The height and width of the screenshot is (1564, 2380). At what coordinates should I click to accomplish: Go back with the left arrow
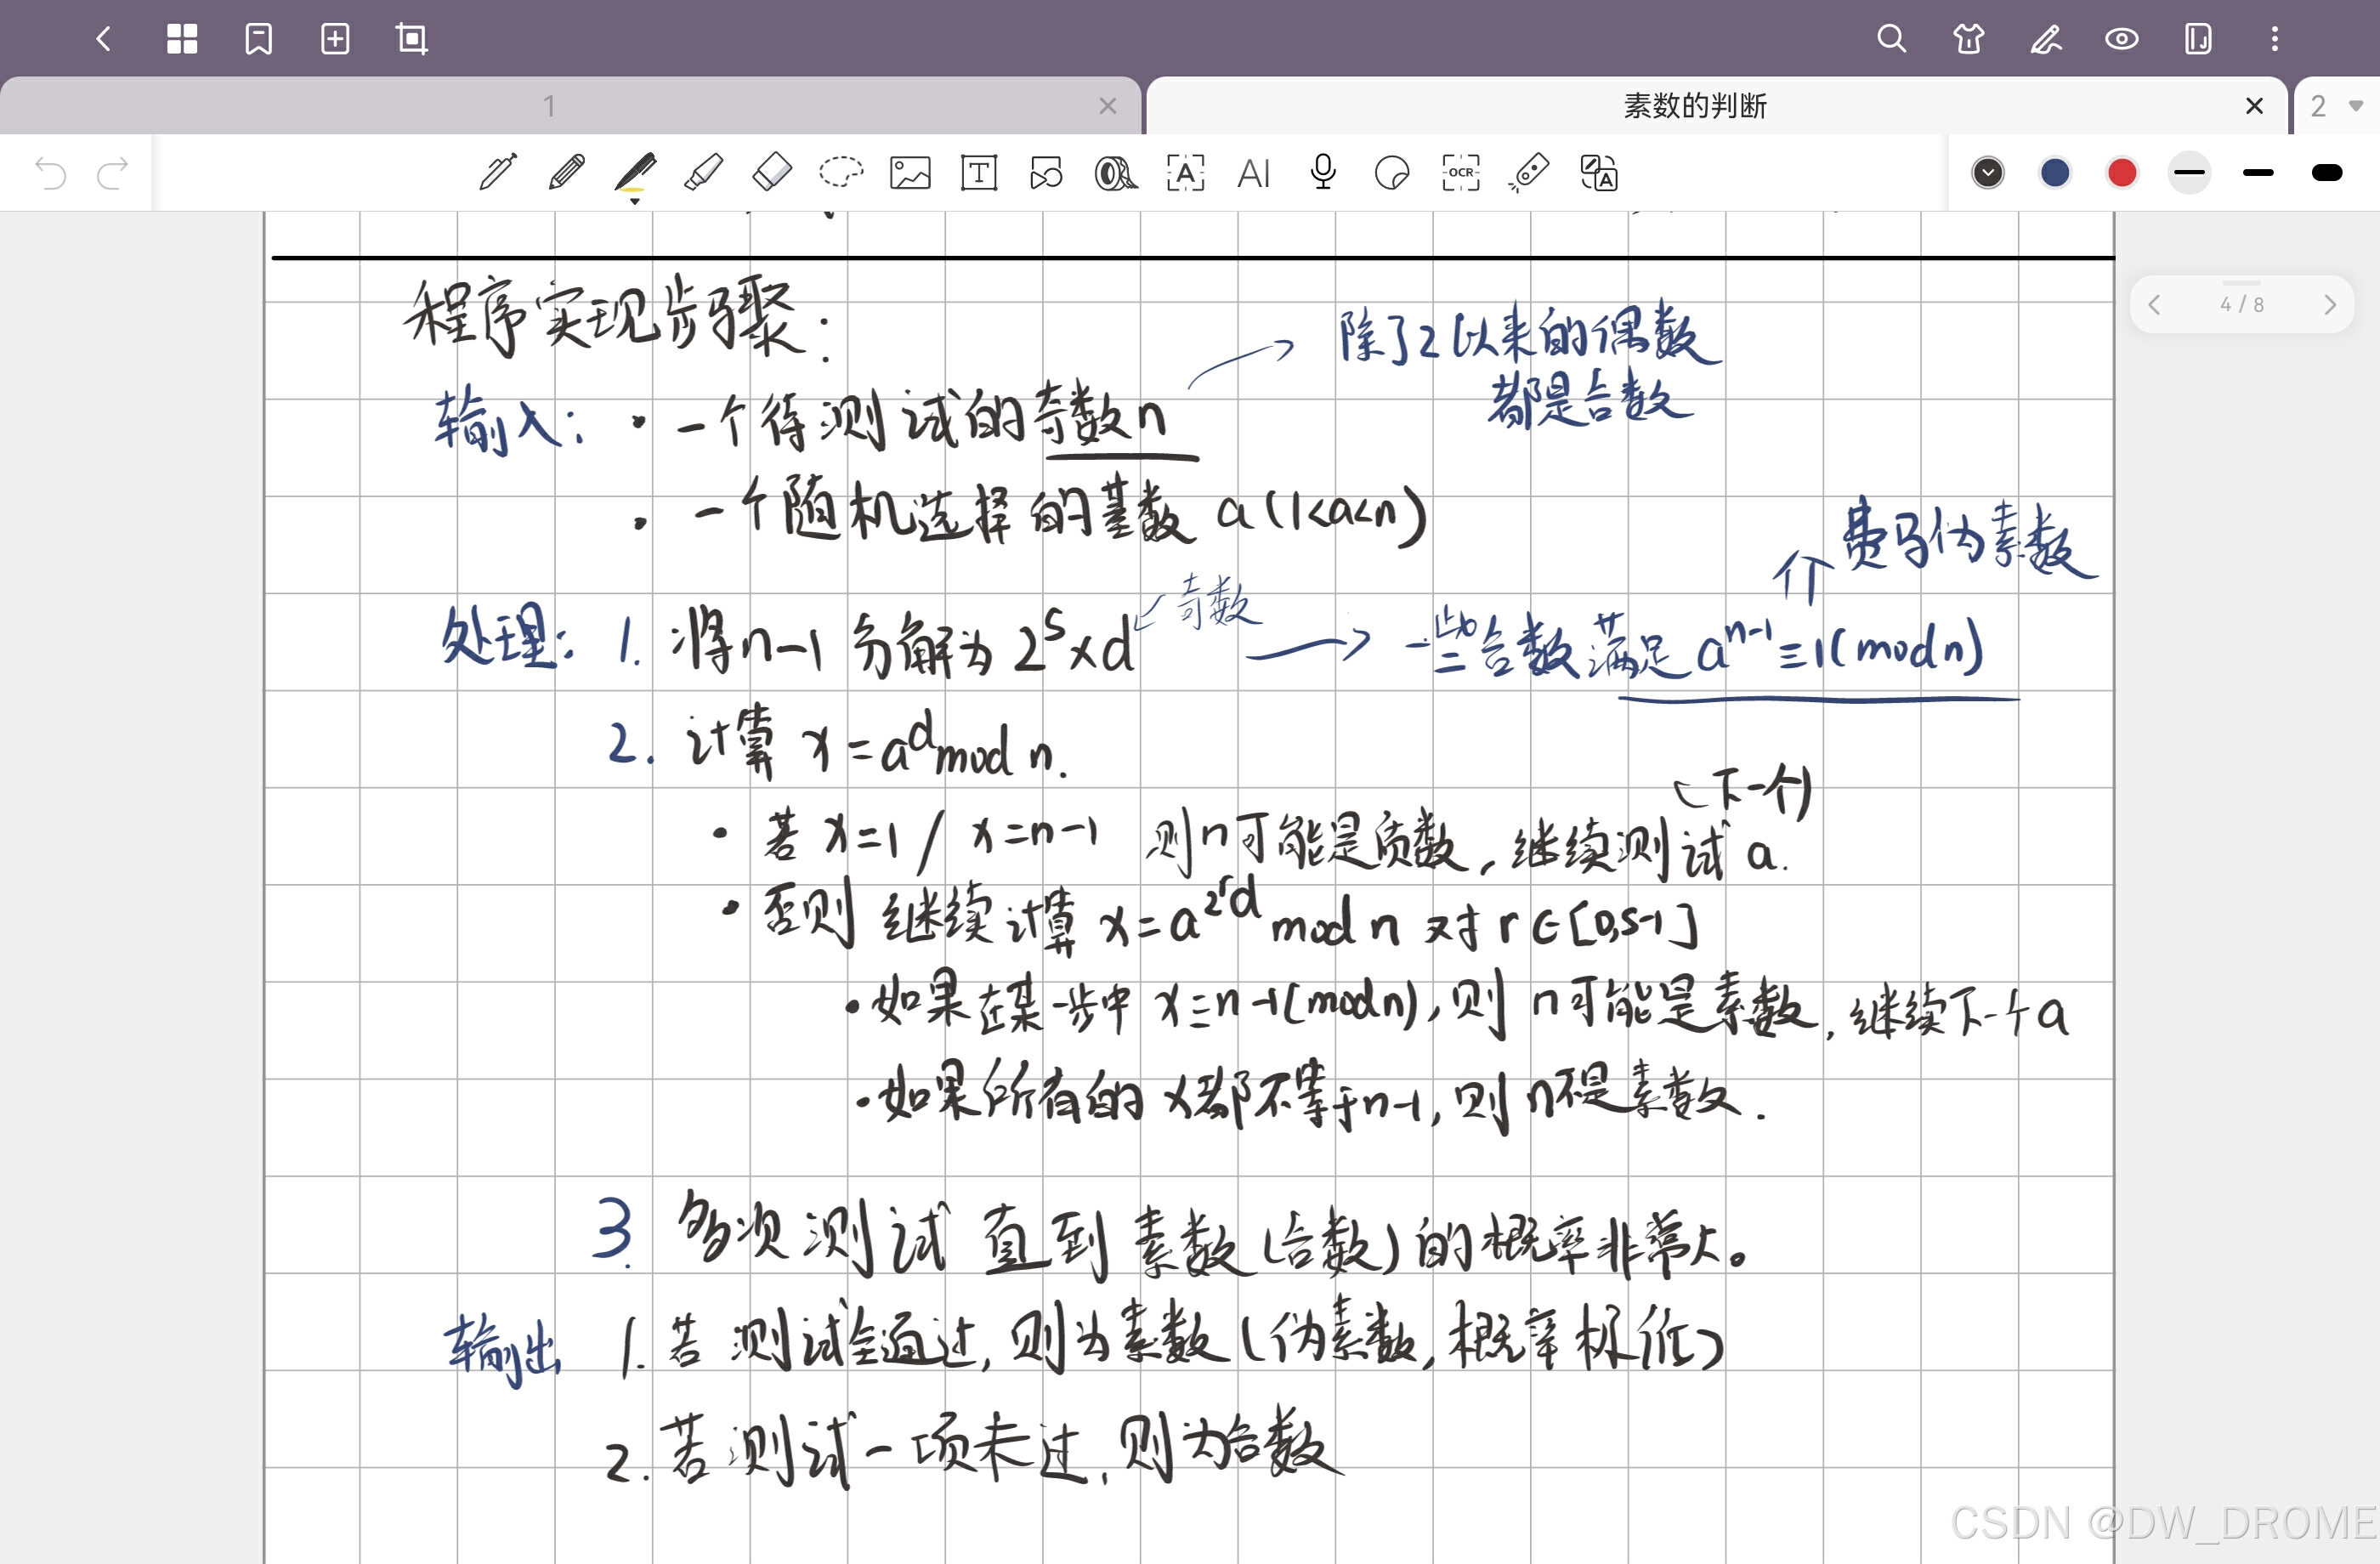point(104,39)
